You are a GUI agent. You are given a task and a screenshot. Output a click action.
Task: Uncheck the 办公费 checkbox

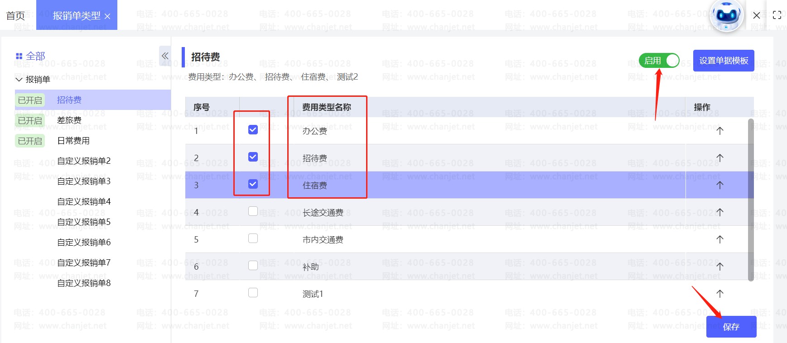coord(253,130)
